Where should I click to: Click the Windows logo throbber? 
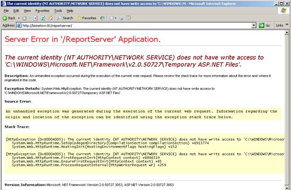pyautogui.click(x=284, y=11)
